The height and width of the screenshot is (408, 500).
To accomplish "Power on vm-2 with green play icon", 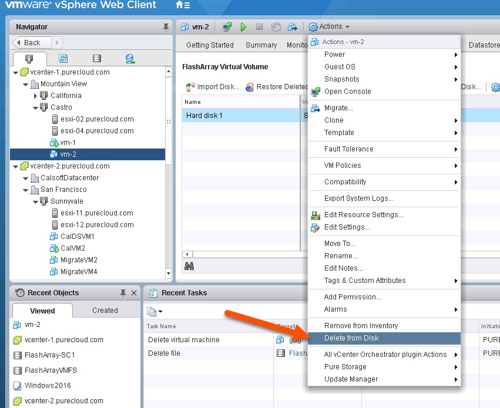I will pyautogui.click(x=244, y=27).
